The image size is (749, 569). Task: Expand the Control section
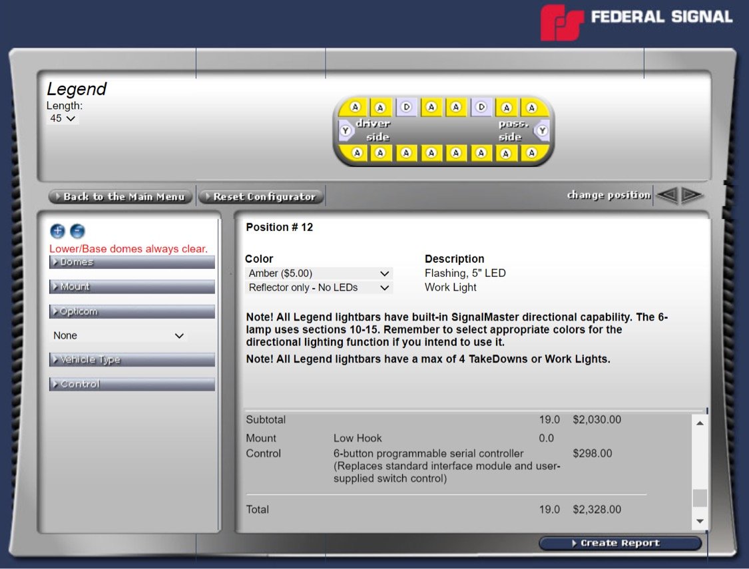tap(132, 384)
